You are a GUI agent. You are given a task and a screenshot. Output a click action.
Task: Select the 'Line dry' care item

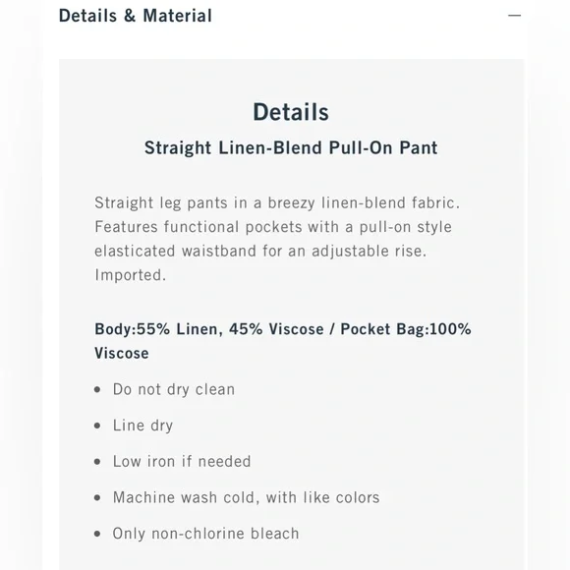tap(142, 426)
